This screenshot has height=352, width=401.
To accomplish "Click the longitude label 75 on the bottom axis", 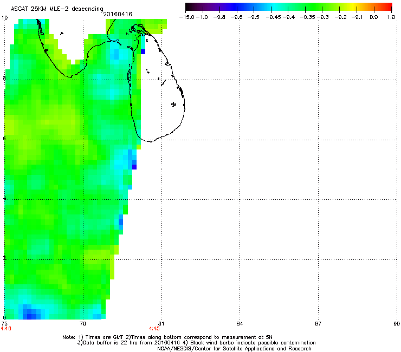I will point(4,324).
